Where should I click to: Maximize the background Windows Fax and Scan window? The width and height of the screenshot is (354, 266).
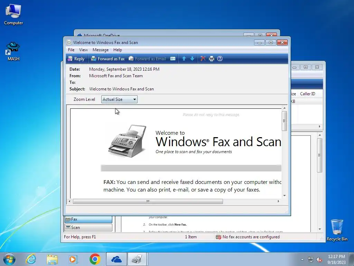306,67
